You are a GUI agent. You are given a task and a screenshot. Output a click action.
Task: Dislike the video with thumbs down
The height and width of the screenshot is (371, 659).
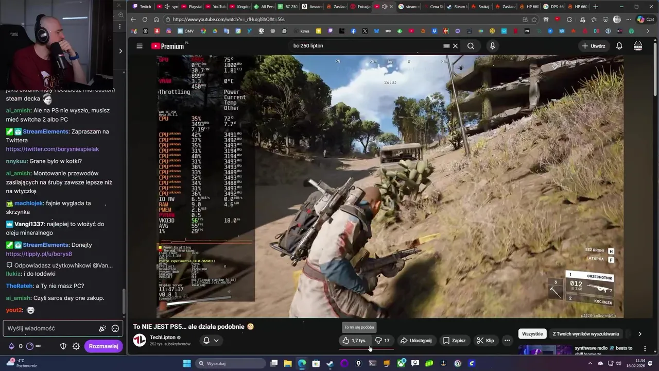click(x=382, y=341)
